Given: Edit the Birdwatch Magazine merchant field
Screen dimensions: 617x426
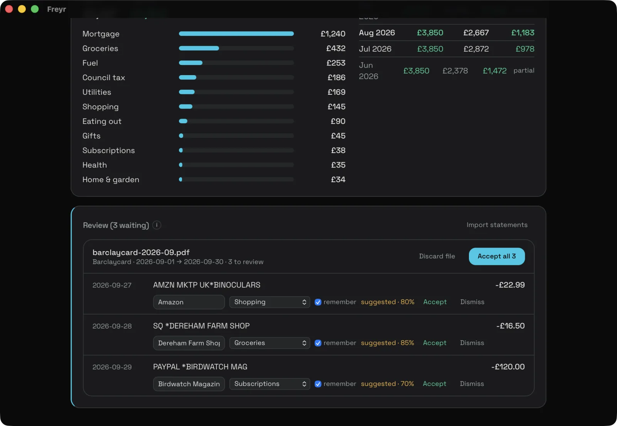Looking at the screenshot, I should click(x=189, y=384).
